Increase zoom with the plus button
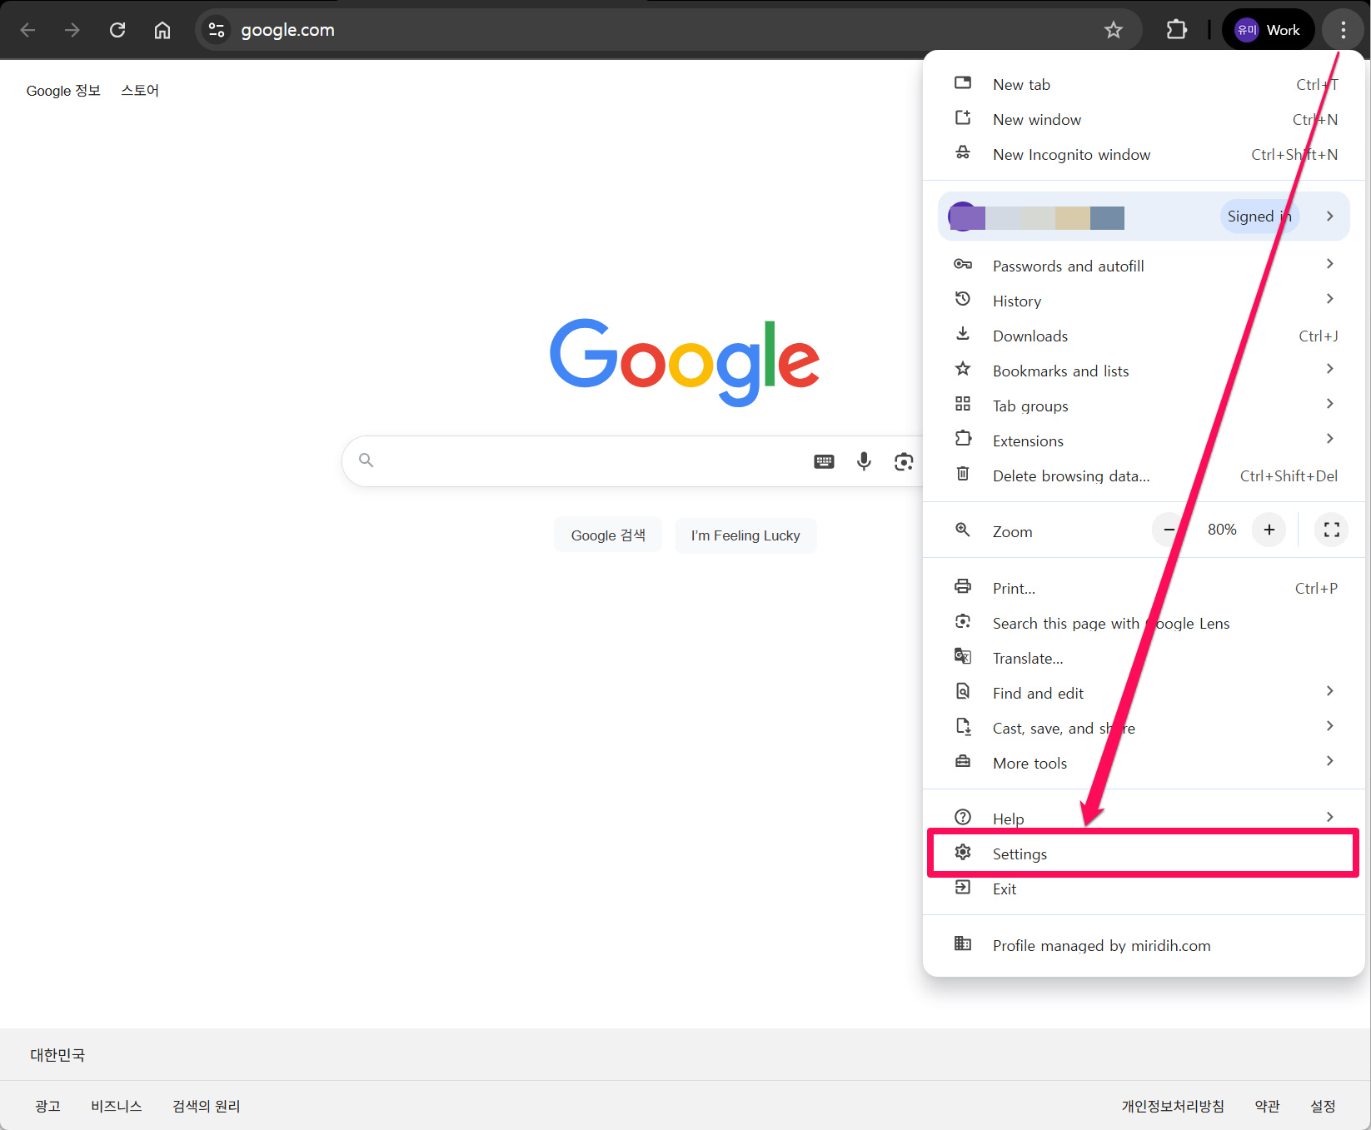 (1269, 530)
